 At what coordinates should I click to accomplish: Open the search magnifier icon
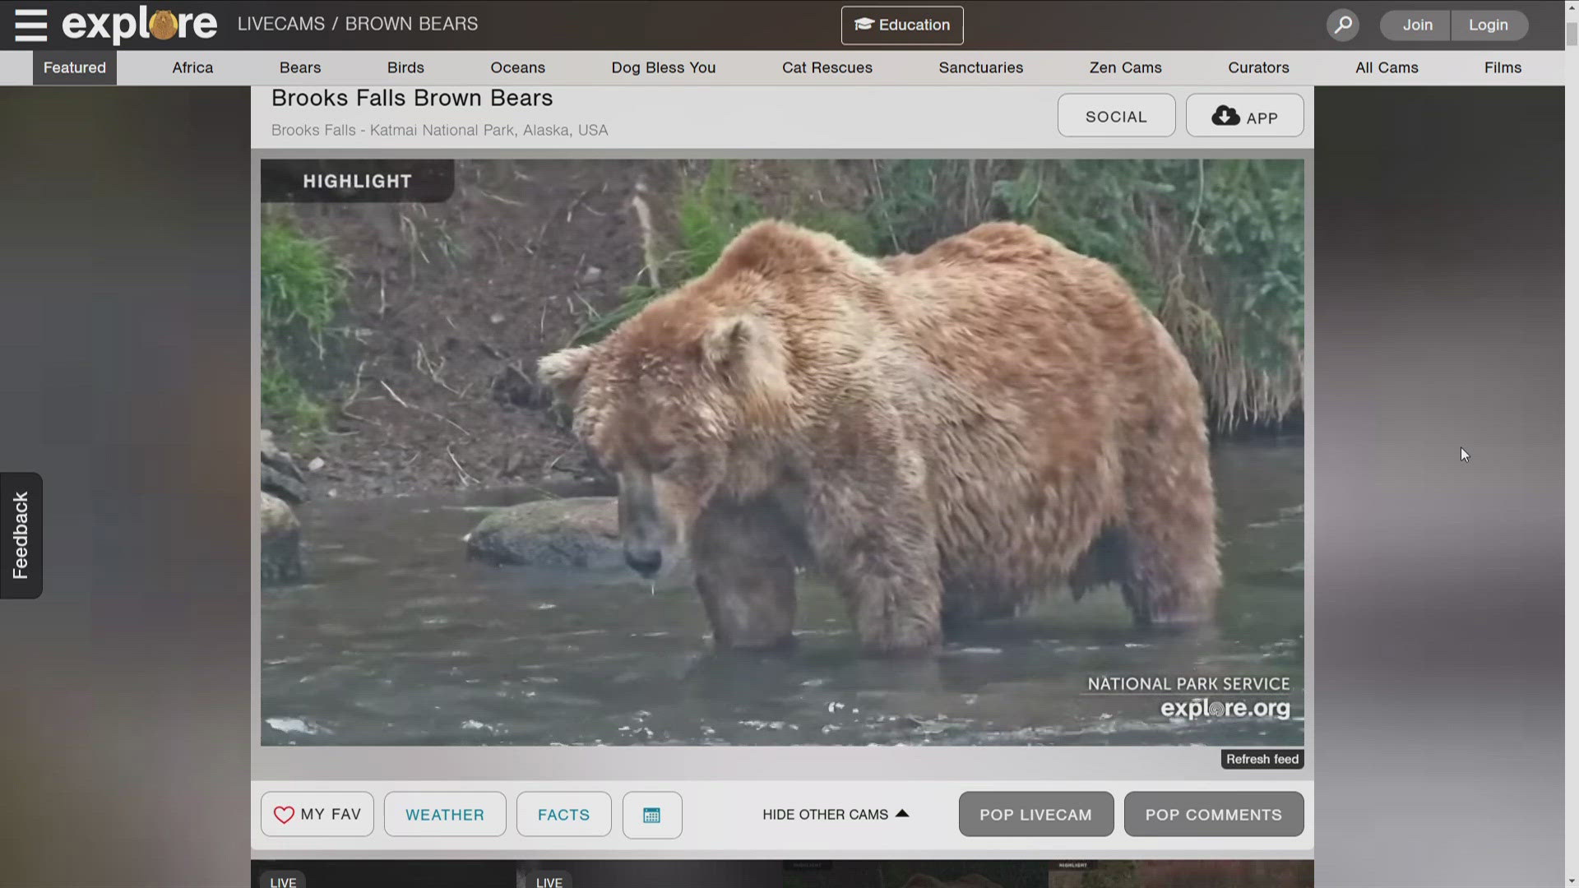click(1343, 25)
